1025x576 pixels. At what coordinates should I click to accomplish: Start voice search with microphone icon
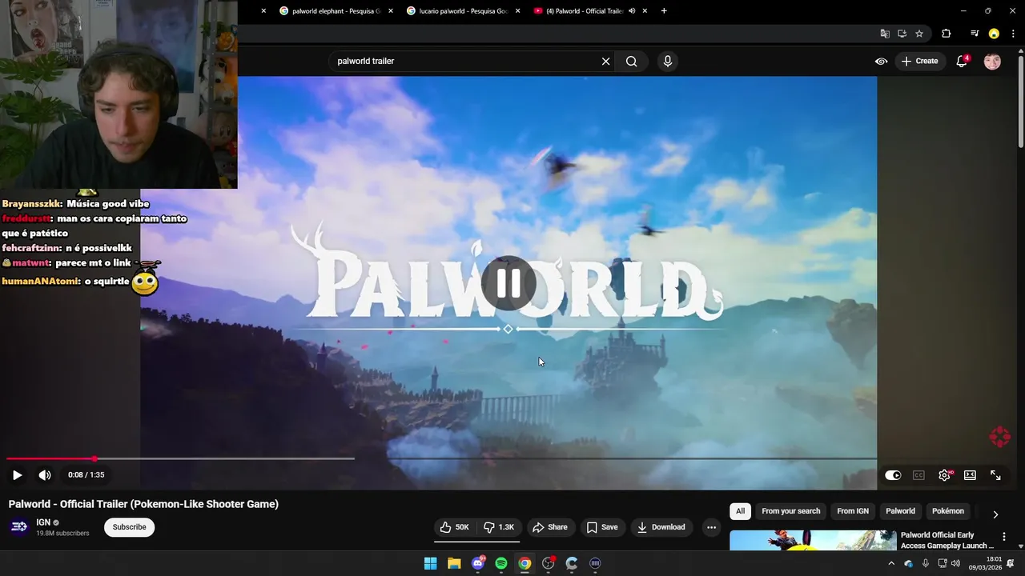point(668,62)
